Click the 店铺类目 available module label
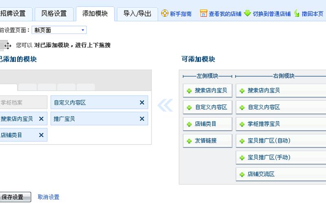Image resolution: width=326 pixels, height=204 pixels. [x=205, y=124]
